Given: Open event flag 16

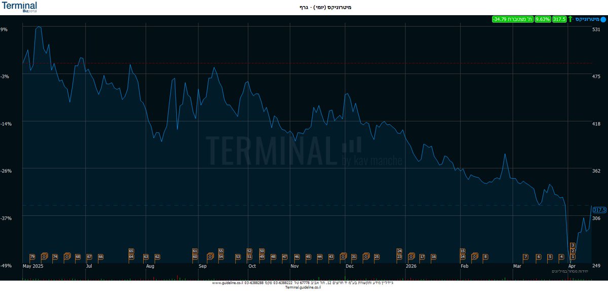Looking at the screenshot, I should pos(434,257).
